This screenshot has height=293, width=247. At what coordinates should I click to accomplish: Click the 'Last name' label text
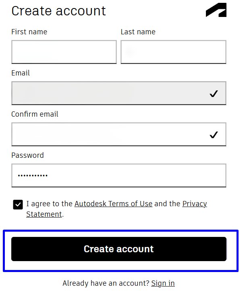click(x=138, y=32)
